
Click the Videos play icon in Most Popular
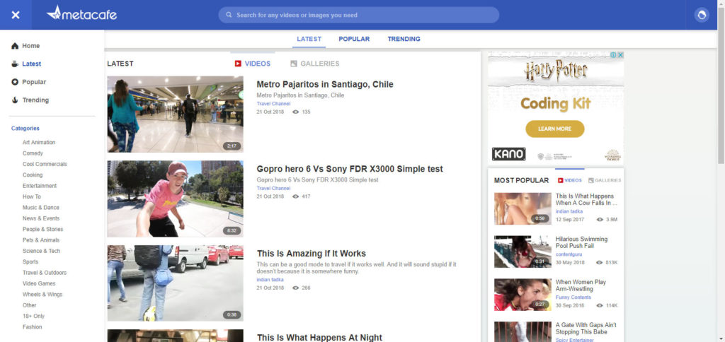(561, 180)
